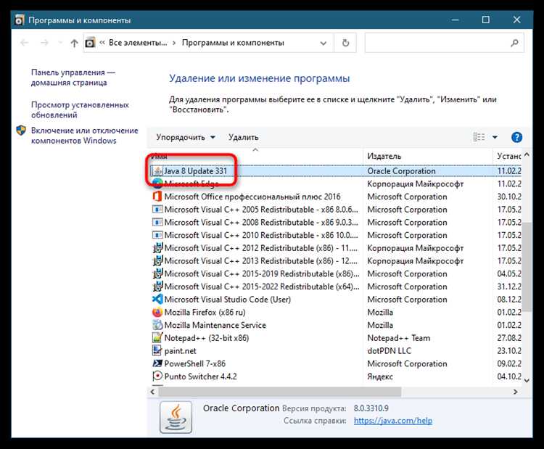Open Включение или отключение компонентов Windows
The width and height of the screenshot is (544, 449).
tap(83, 136)
